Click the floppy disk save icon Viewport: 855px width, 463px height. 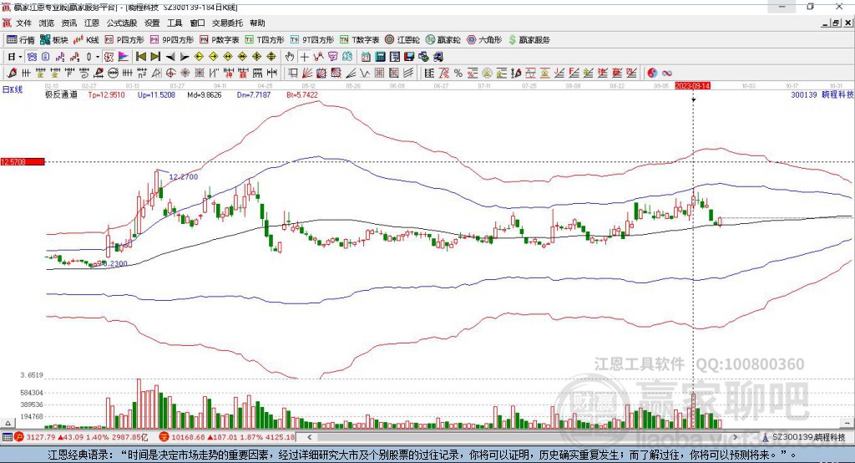click(x=409, y=57)
